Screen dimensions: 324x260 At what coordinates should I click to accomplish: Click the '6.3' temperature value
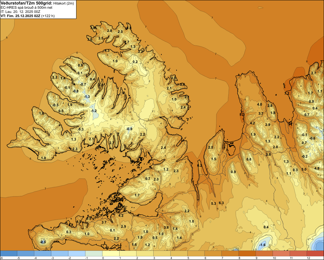221,203
